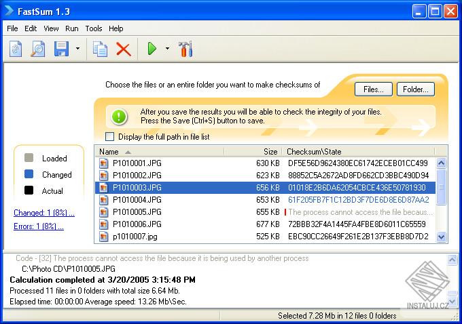Click blue checksum 61F205FB7F1C12BD3F7DE6D8E6D87AA2
This screenshot has height=324, width=462.
(x=359, y=200)
